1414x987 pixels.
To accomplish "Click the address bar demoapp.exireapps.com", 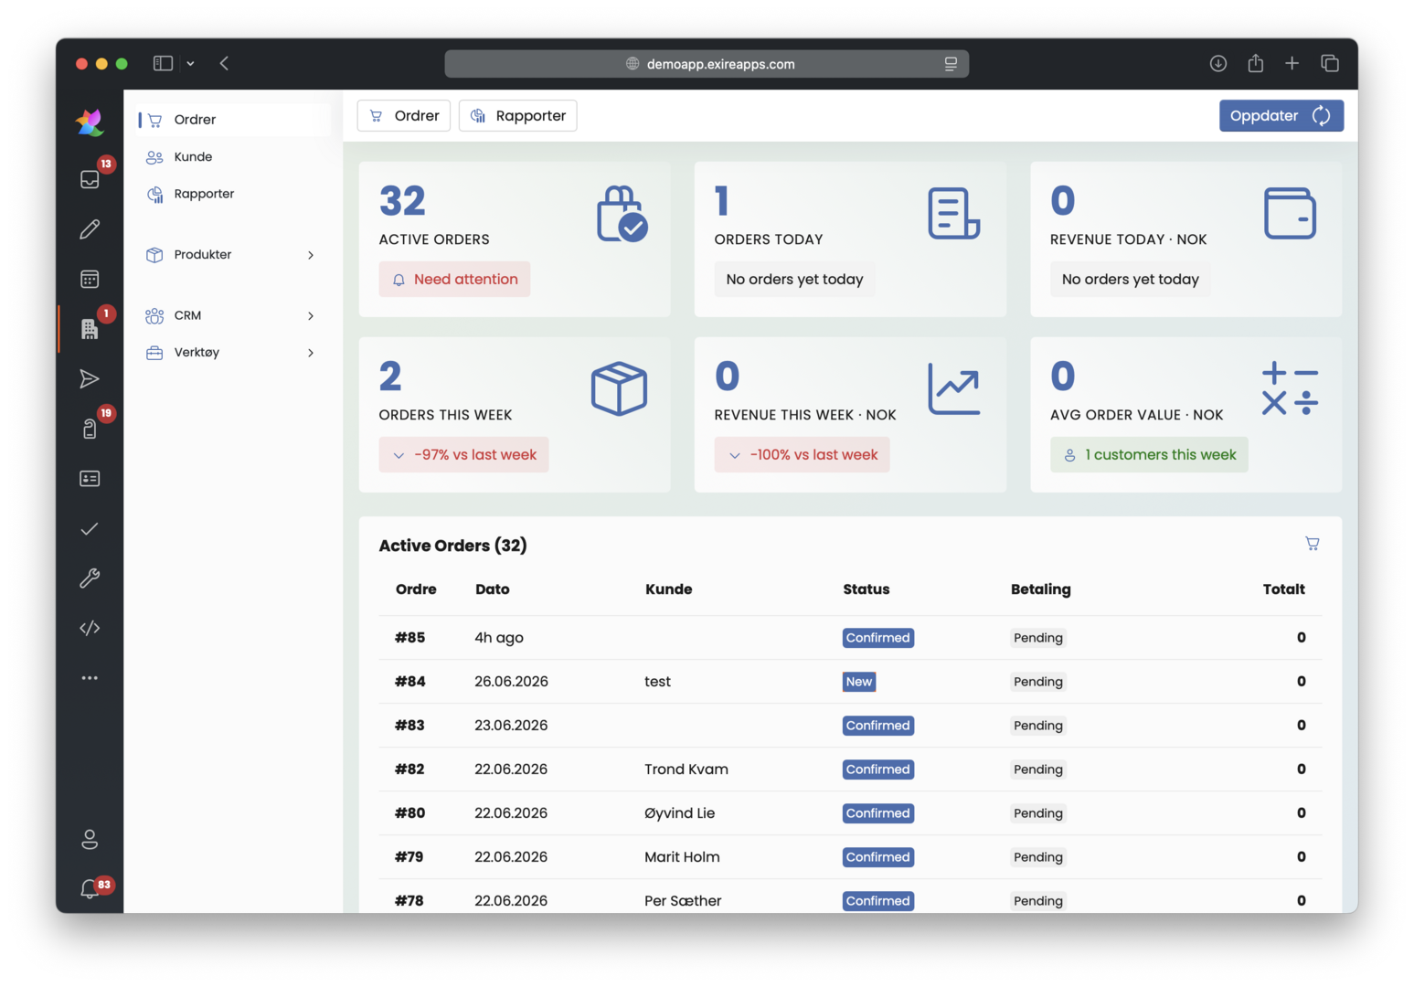I will pyautogui.click(x=707, y=64).
